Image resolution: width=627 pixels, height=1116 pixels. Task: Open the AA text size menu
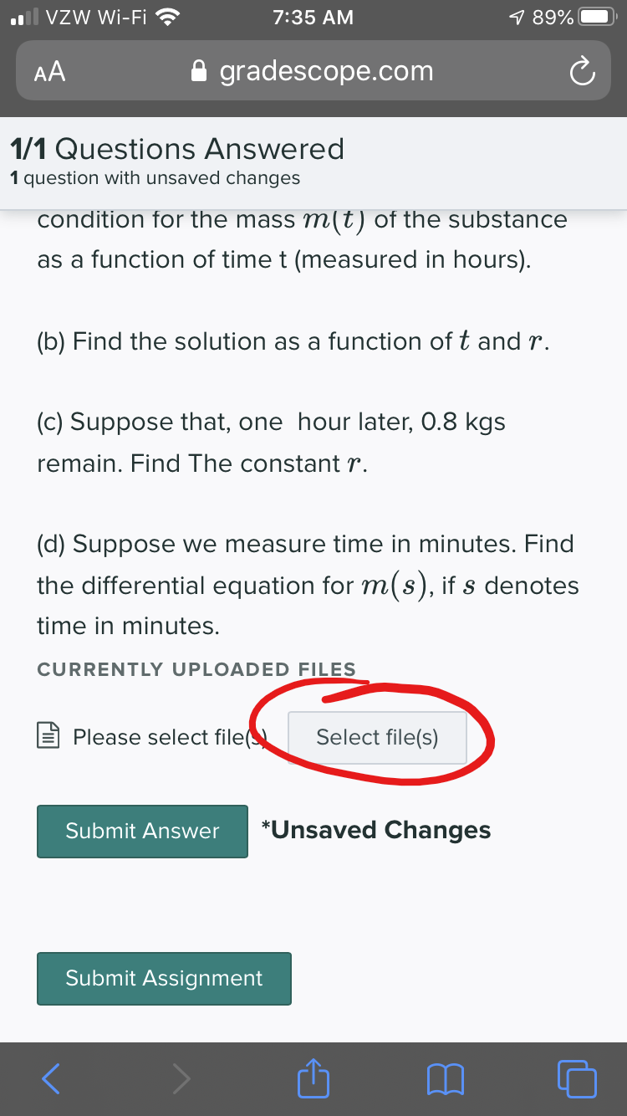(50, 72)
